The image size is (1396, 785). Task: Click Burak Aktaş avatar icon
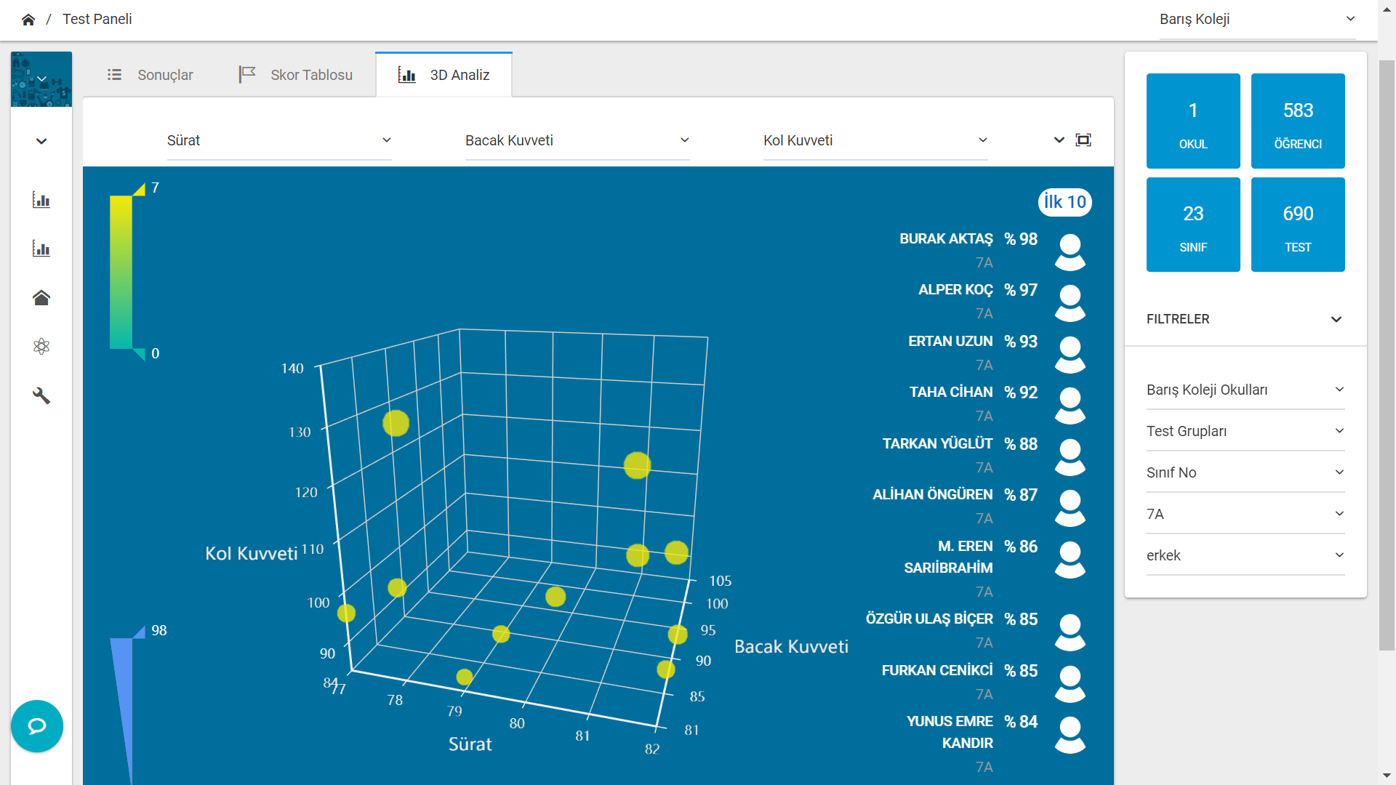coord(1070,251)
